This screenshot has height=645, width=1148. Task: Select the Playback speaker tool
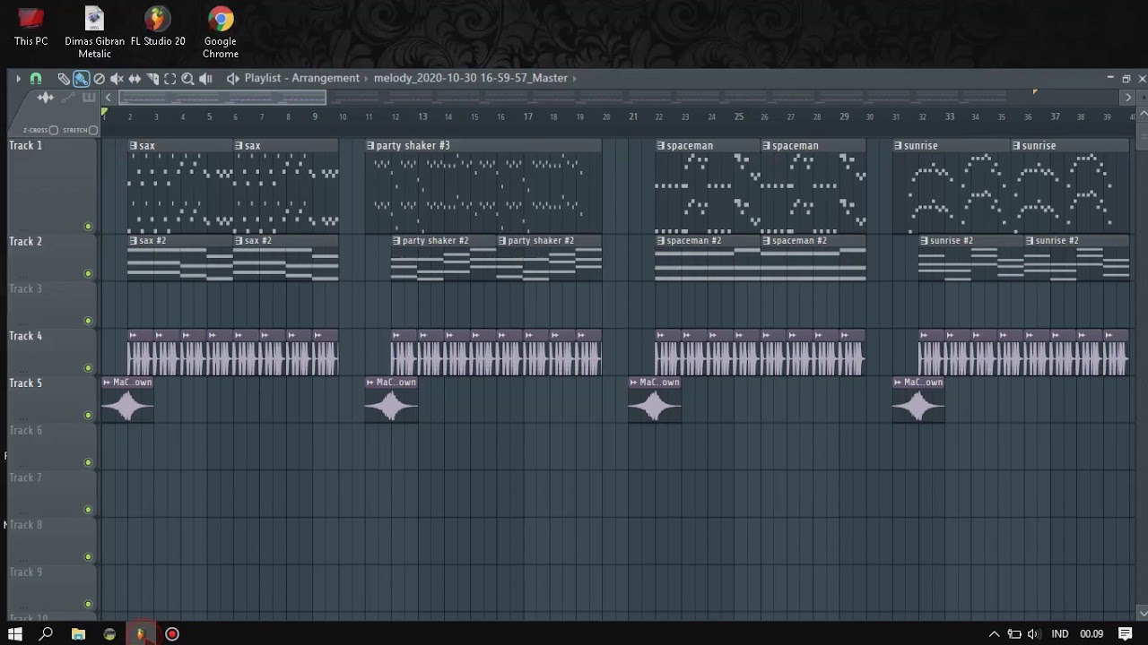tap(205, 79)
